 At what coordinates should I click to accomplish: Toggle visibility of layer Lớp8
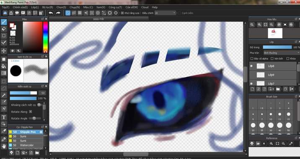pos(251,66)
